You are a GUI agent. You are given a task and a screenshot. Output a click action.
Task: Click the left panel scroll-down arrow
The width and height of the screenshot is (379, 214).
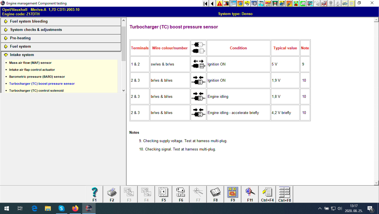coord(124,90)
